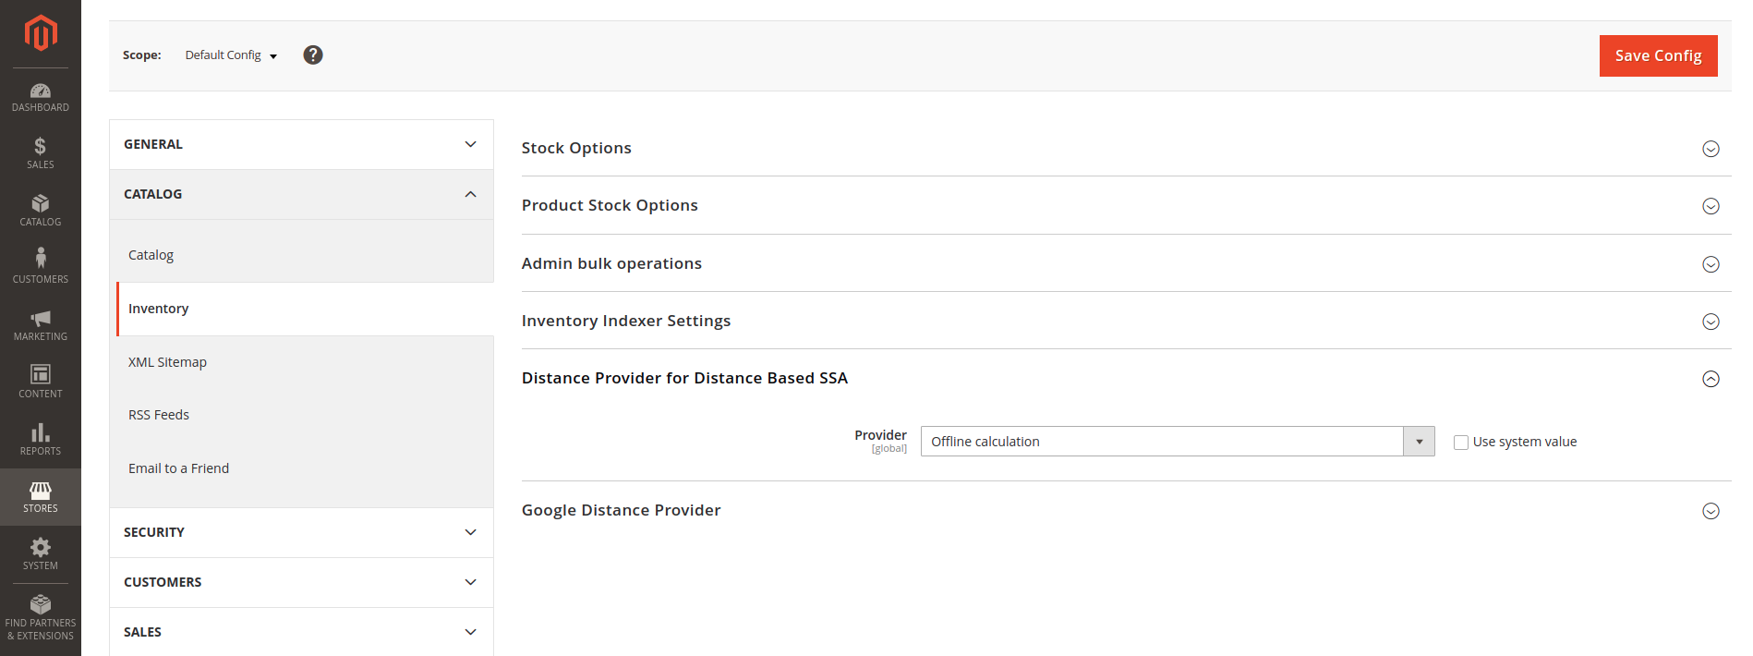The width and height of the screenshot is (1753, 656).
Task: Select the RSS Feeds configuration tab
Action: coord(159,415)
